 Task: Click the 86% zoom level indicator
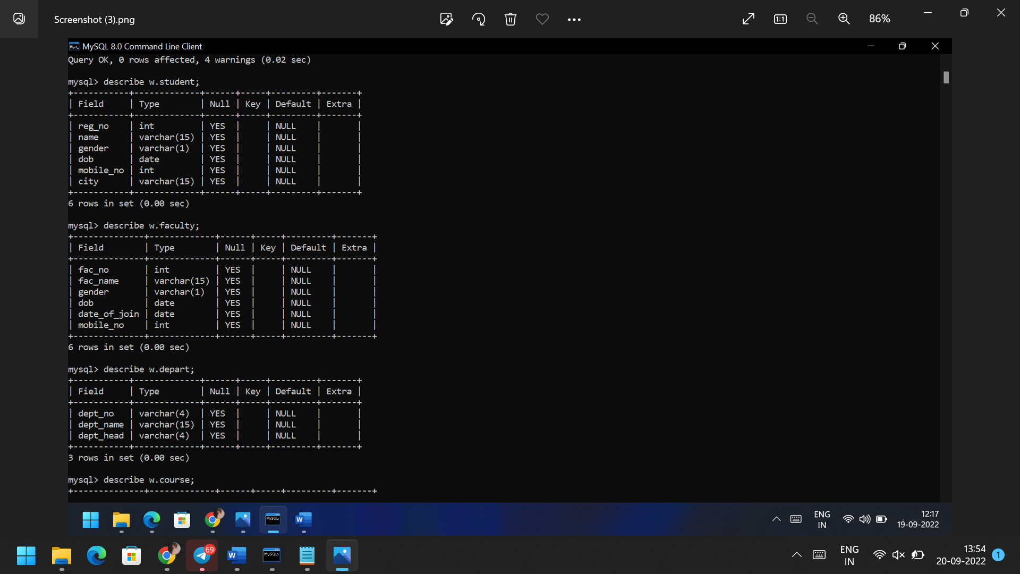[x=879, y=19]
